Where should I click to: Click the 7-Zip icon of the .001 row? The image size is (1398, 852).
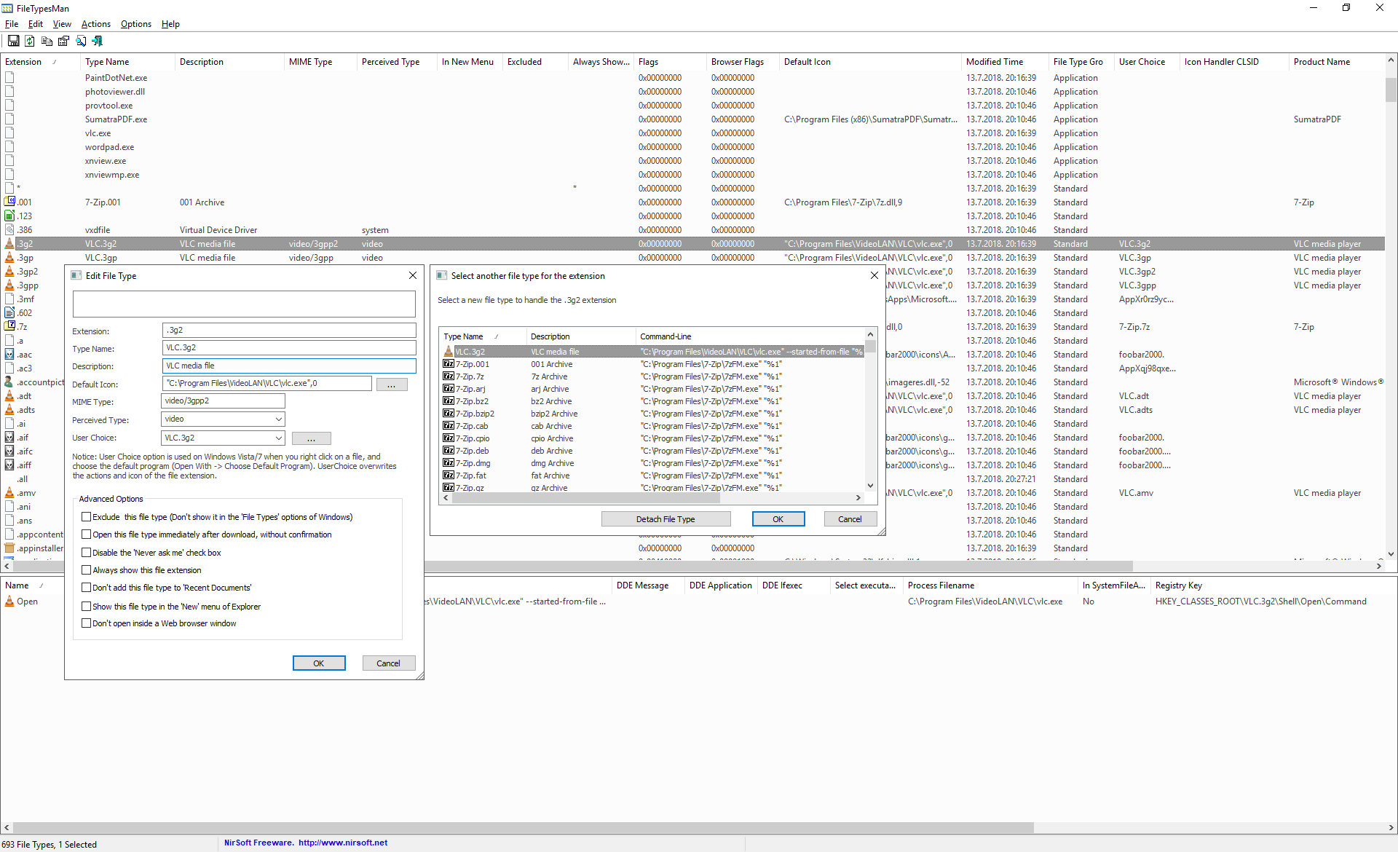[9, 202]
